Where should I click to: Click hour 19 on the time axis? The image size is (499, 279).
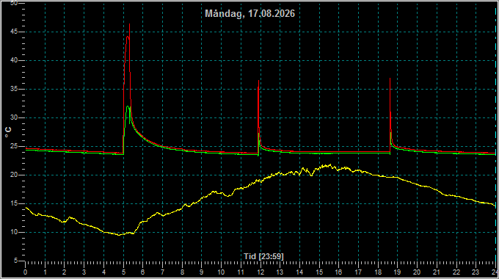pos(397,272)
